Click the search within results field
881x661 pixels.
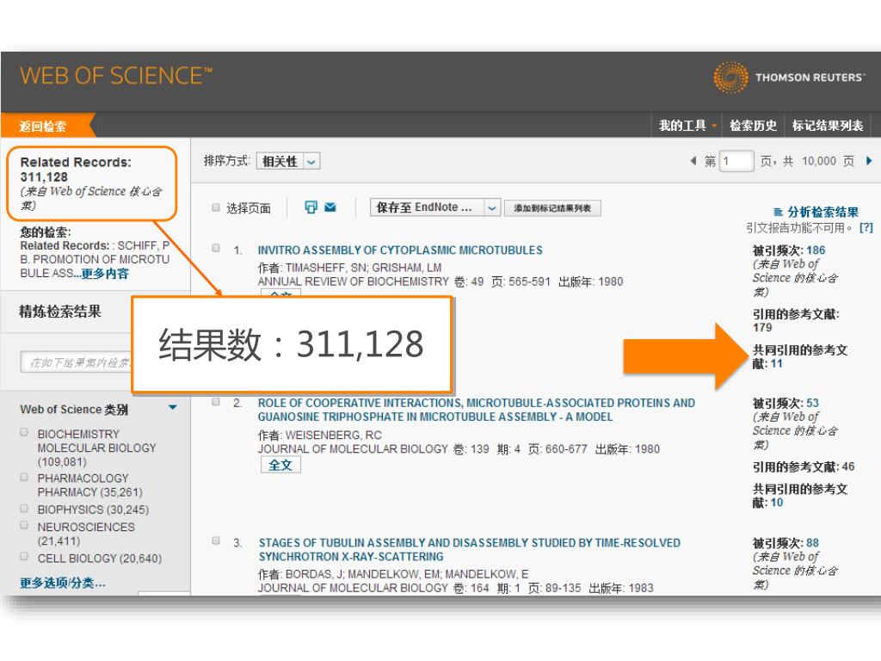click(77, 362)
